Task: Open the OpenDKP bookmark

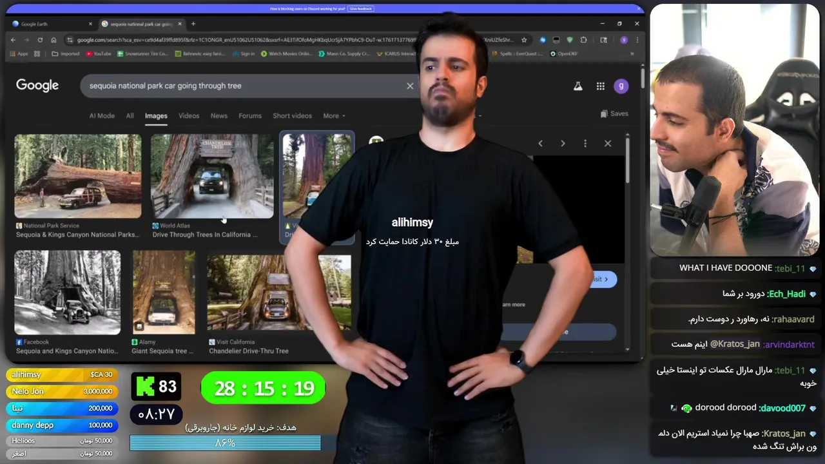Action: click(x=564, y=54)
